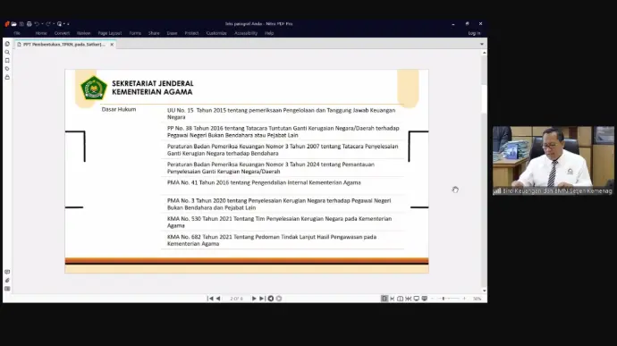Image resolution: width=617 pixels, height=346 pixels.
Task: Open the search panel magnifier icon
Action: (7, 53)
